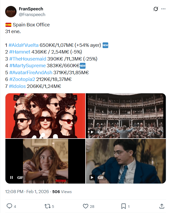Click the @Franspeech handle
Screen dimensions: 170x213
click(x=32, y=14)
